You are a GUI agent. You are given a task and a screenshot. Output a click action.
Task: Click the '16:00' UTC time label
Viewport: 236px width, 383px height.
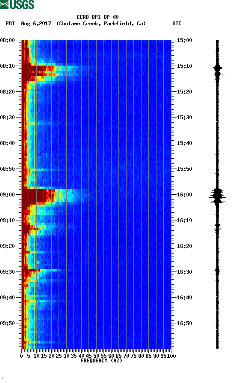(184, 195)
